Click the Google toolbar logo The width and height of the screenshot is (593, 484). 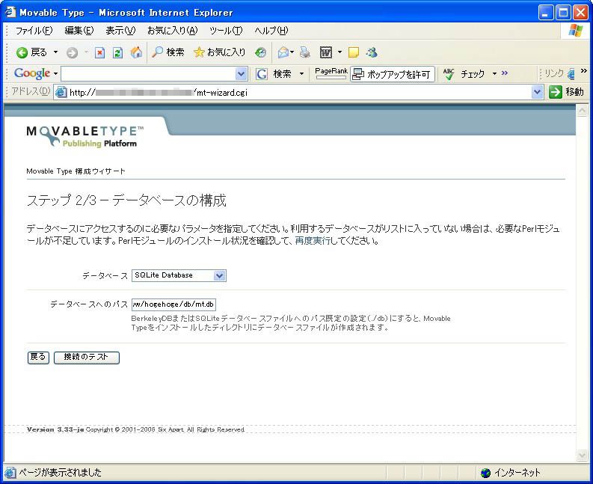click(x=32, y=73)
